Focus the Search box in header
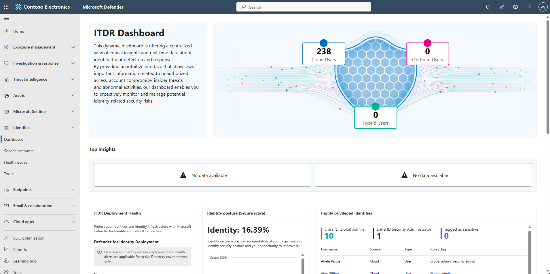The height and width of the screenshot is (274, 550). pyautogui.click(x=304, y=7)
